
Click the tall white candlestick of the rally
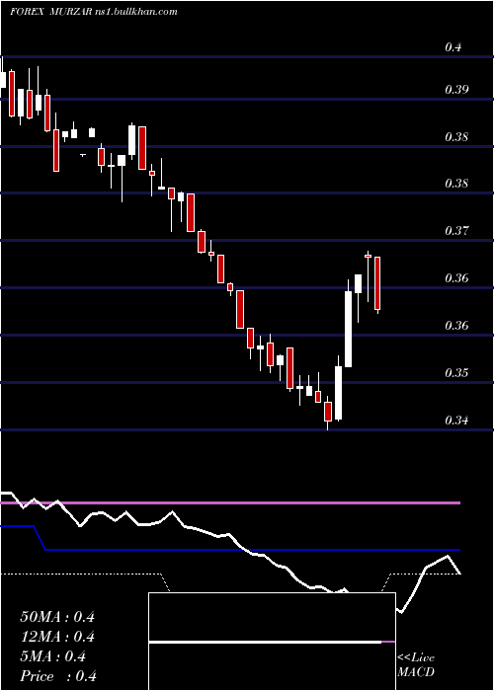[349, 329]
